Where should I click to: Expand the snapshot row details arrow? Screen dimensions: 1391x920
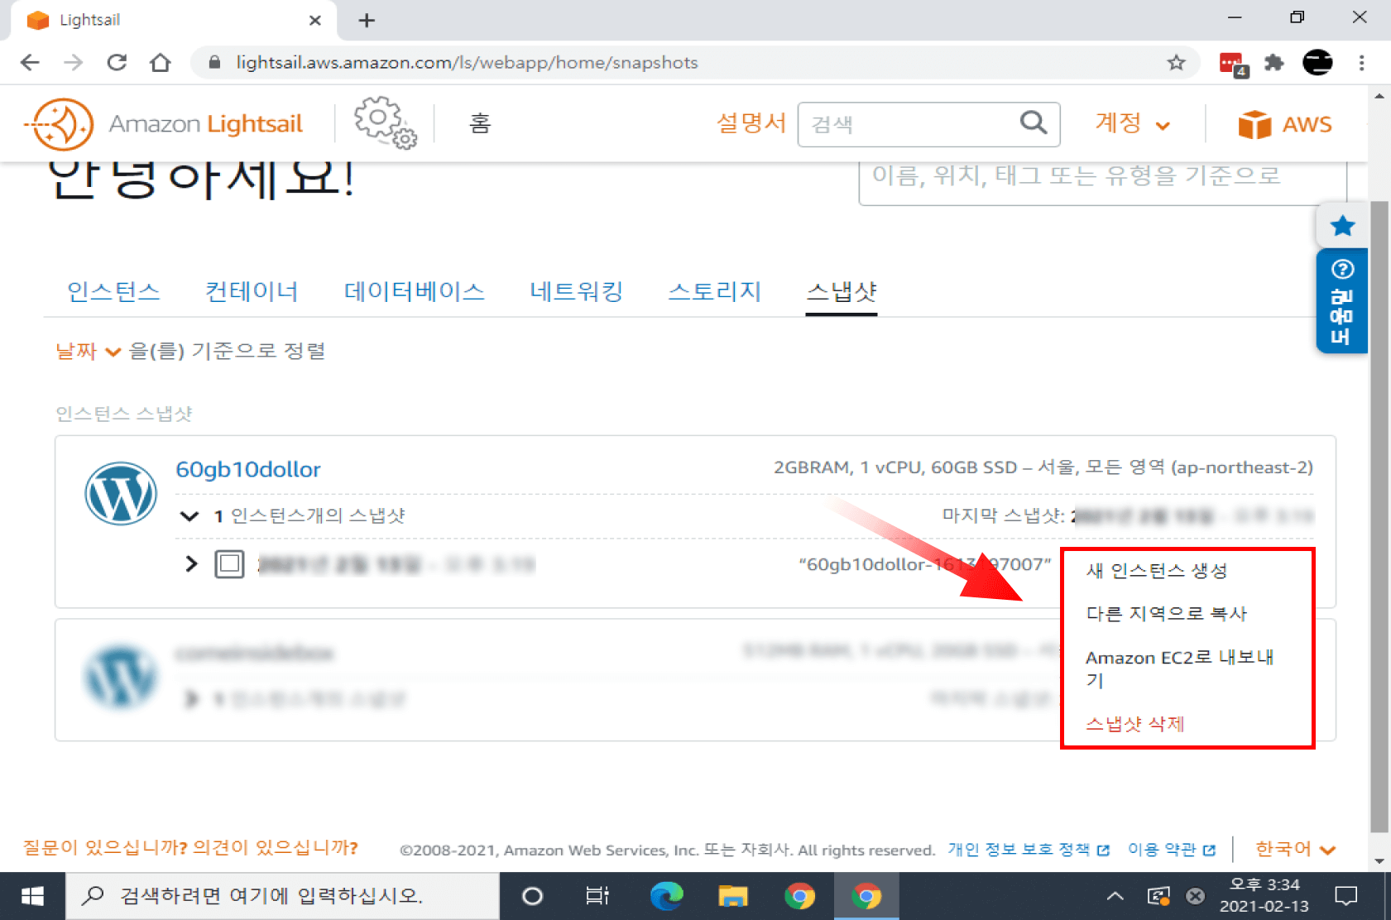(x=191, y=564)
